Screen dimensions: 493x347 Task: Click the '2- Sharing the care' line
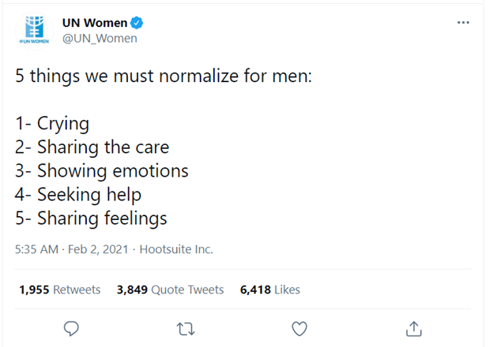pyautogui.click(x=92, y=147)
